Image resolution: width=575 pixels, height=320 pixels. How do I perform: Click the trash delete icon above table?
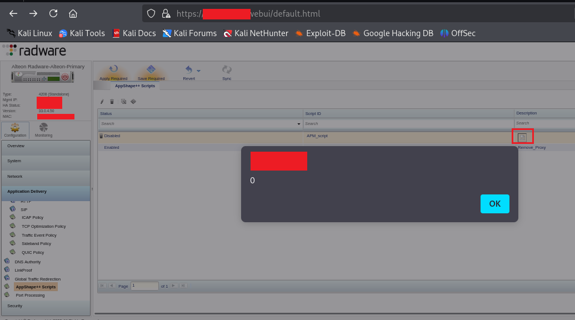pyautogui.click(x=112, y=102)
